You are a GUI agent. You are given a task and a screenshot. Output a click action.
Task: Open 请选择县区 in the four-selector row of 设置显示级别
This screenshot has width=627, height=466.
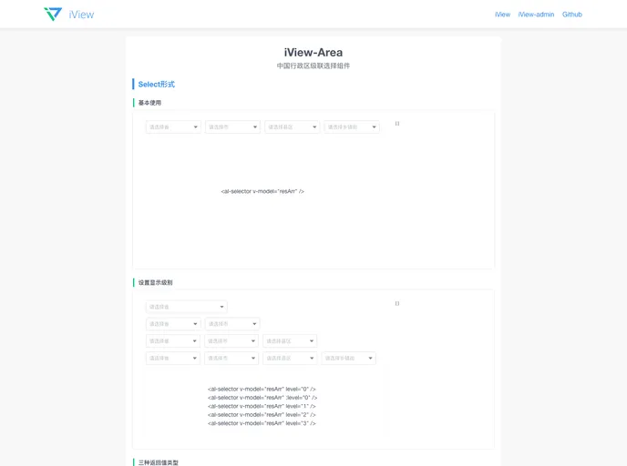(x=290, y=359)
